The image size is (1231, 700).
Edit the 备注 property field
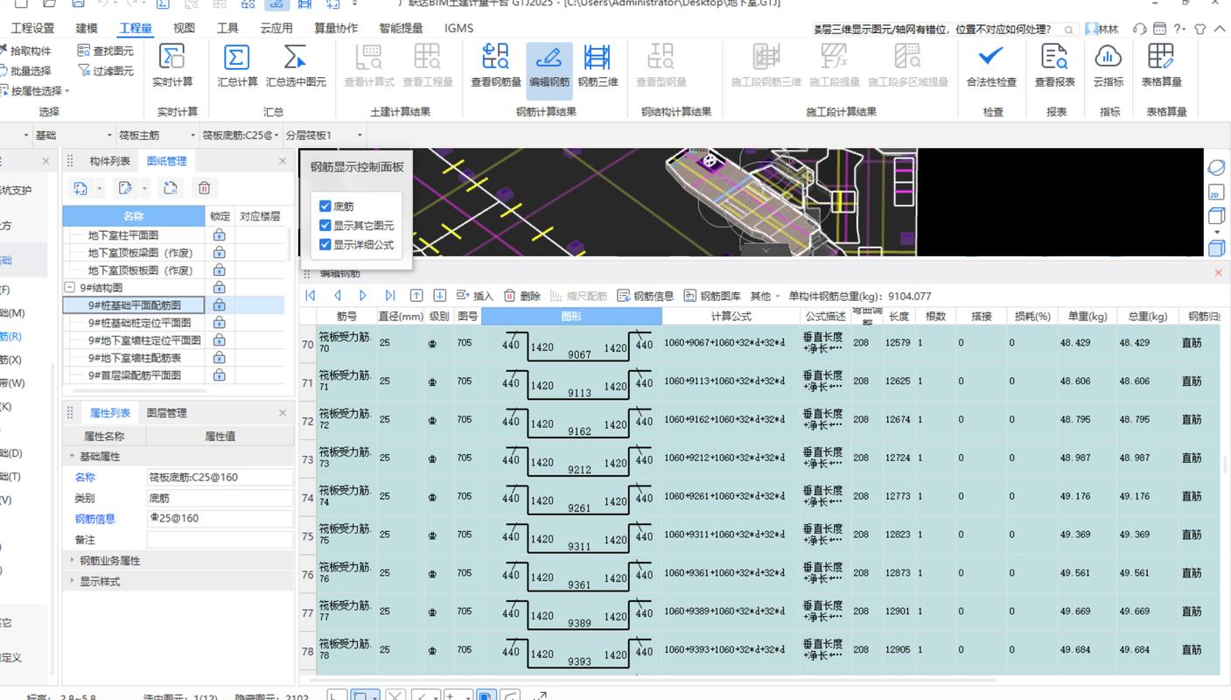[220, 540]
